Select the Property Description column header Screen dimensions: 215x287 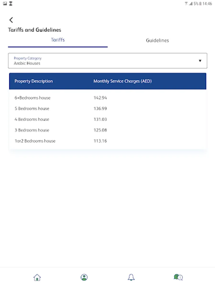(33, 81)
